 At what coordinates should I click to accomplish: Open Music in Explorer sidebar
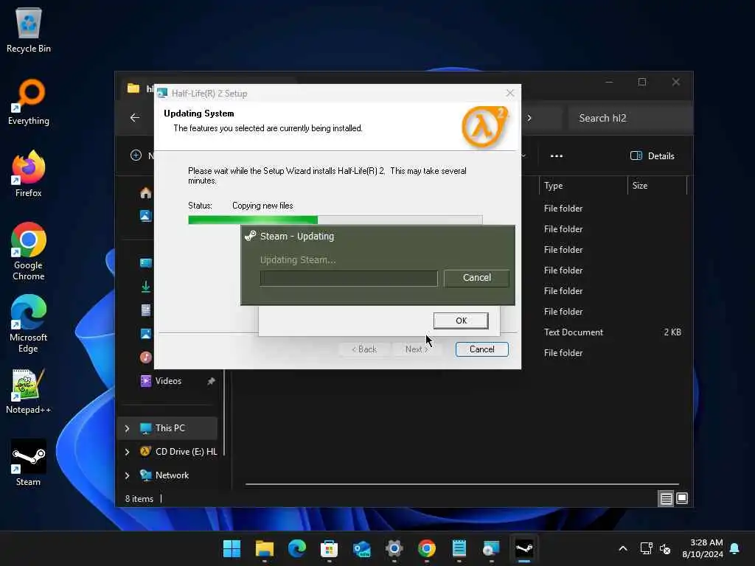pos(145,357)
